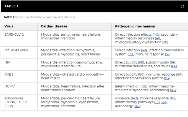Open arbovirus immune response reference 111
Image resolution: width=188 pixels, height=117 pixels.
[x=173, y=98]
